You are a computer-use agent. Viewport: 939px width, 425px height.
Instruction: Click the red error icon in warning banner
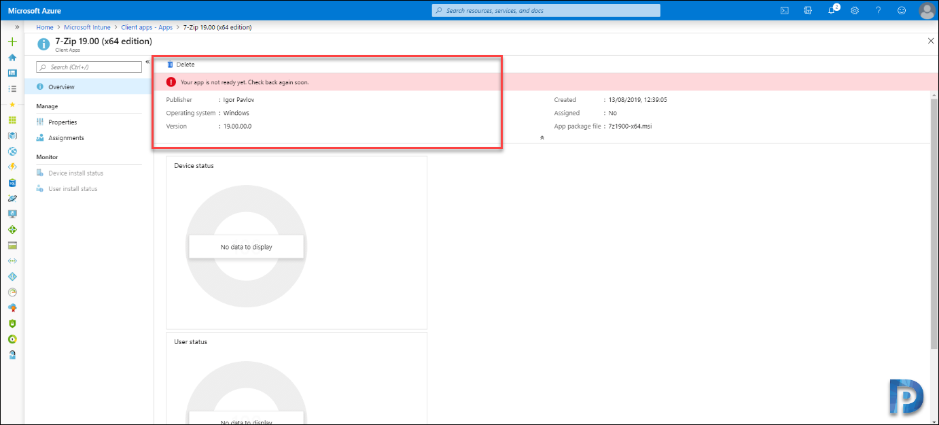171,82
